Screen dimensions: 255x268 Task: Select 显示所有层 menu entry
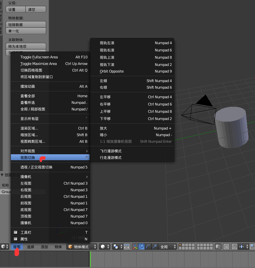point(50,119)
